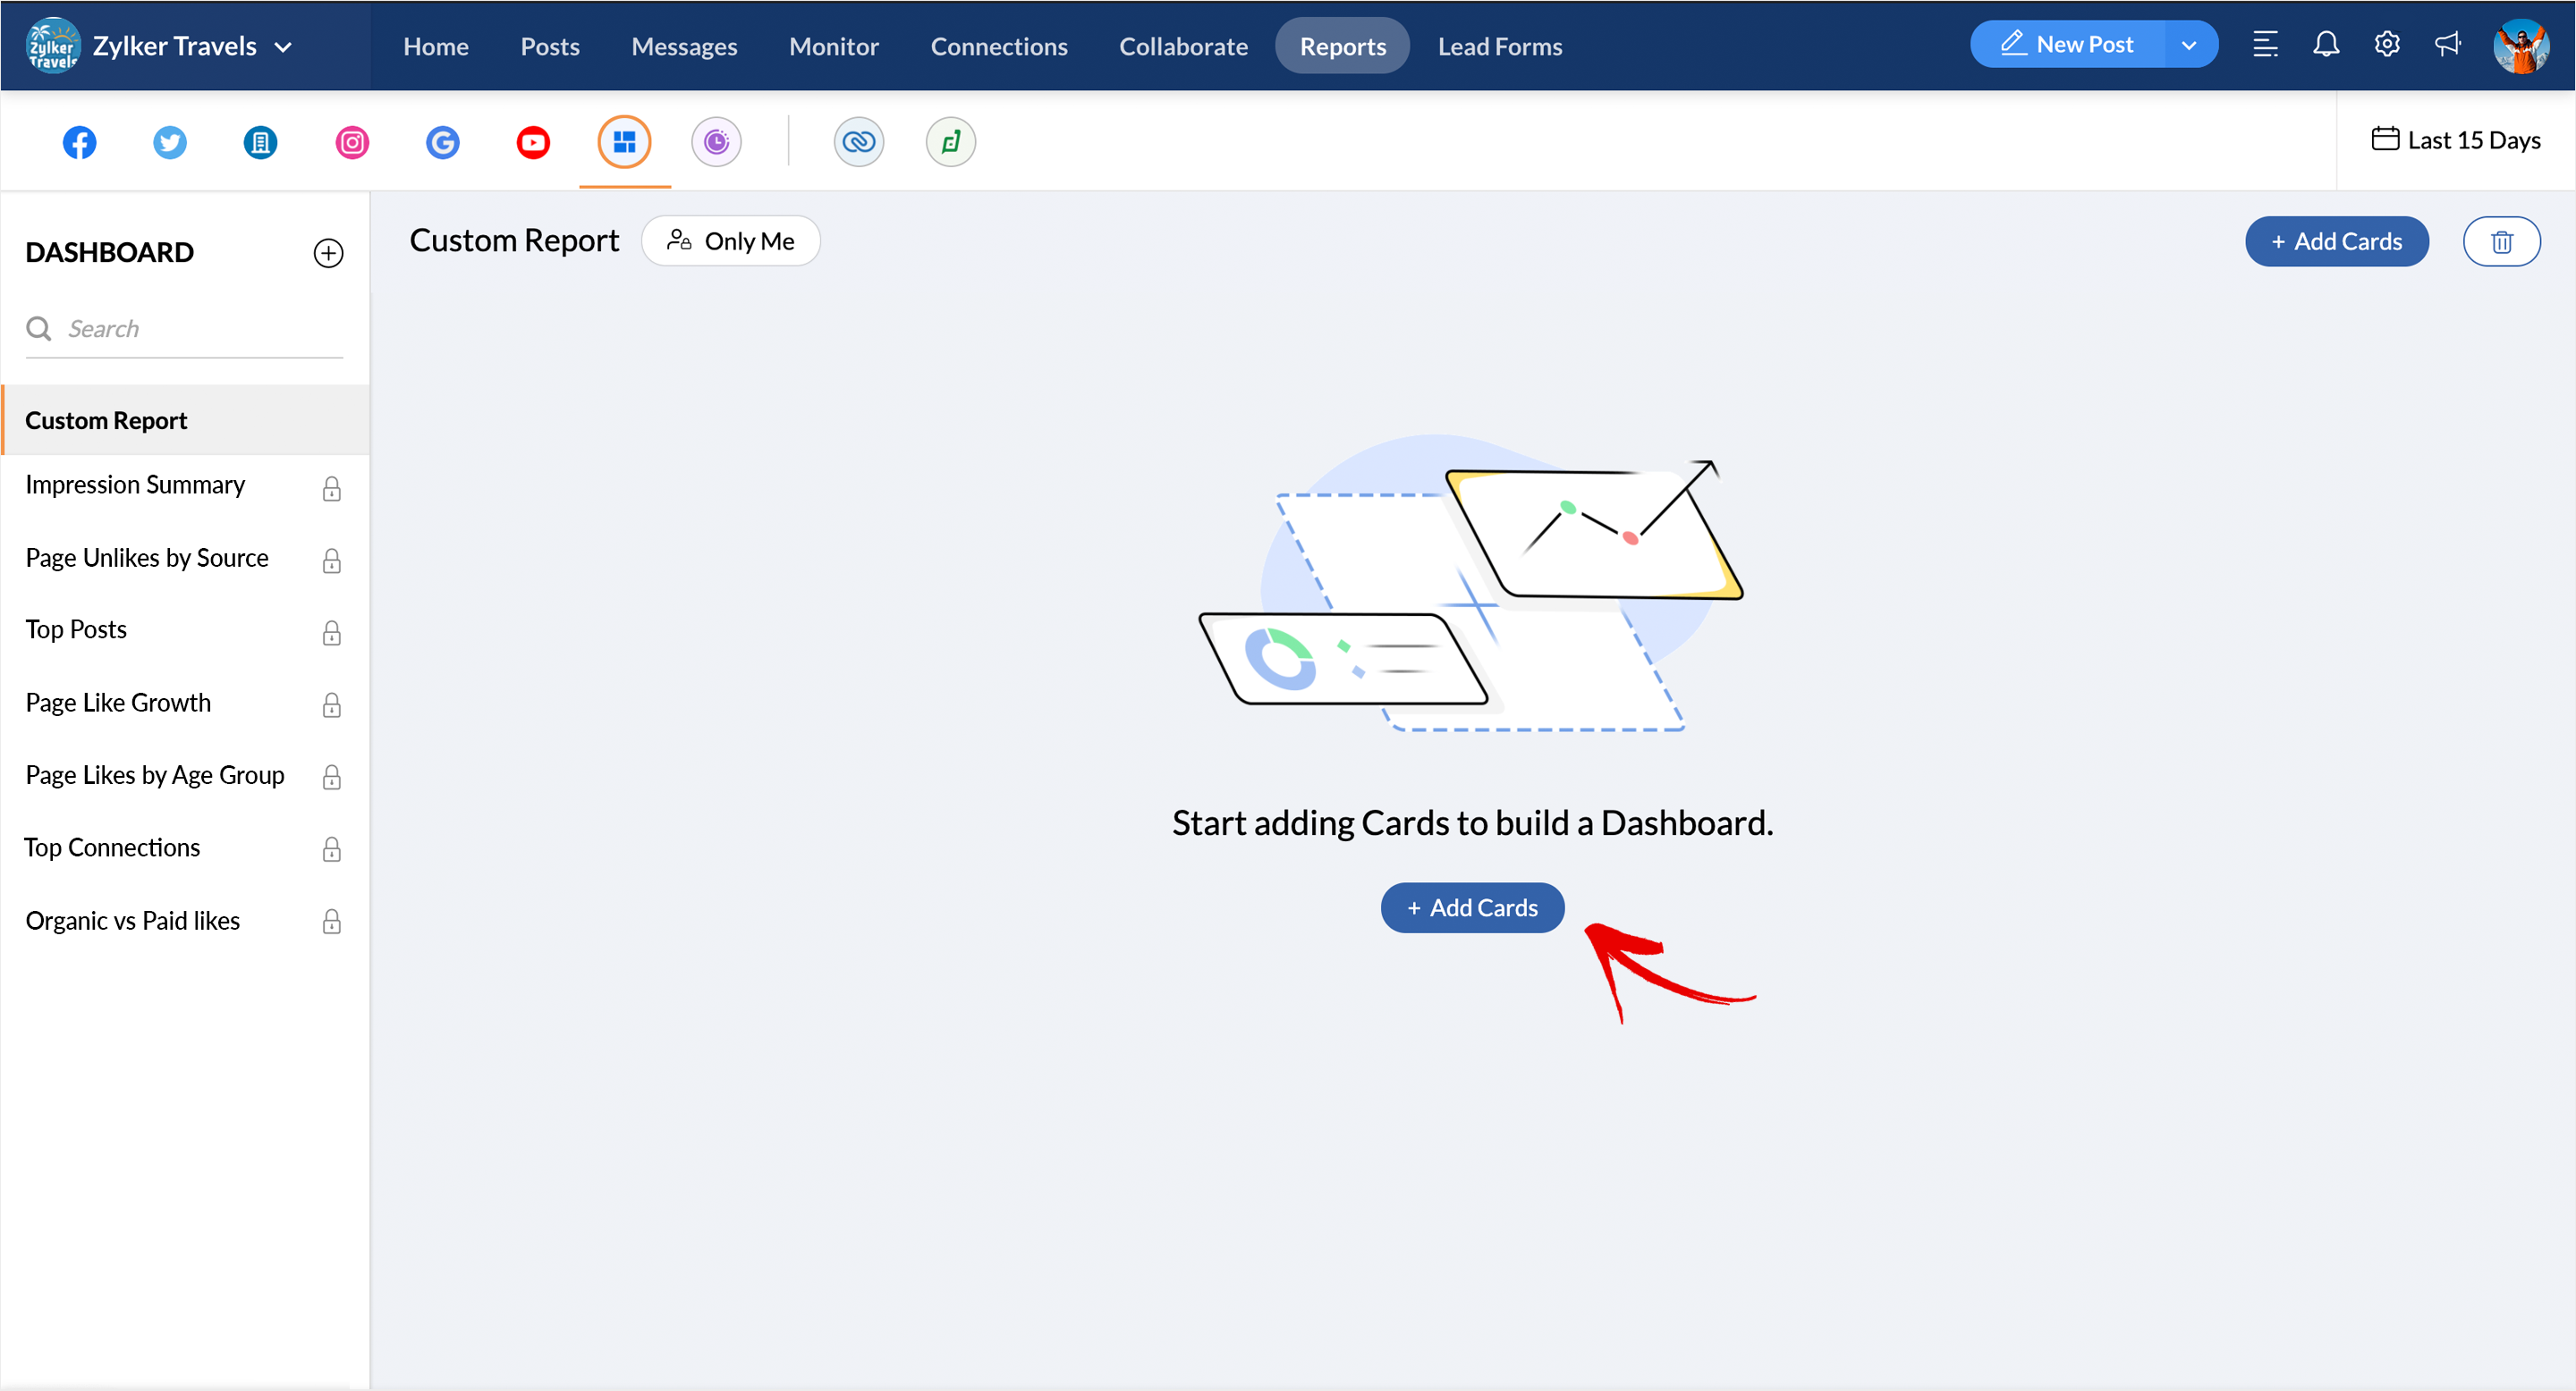Screen dimensions: 2576x1391
Task: Expand Zylker Travels brand dropdown
Action: click(x=283, y=47)
